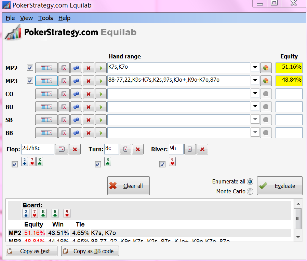Image resolution: width=307 pixels, height=261 pixels.
Task: Open MP2 equity pie chart
Action: point(266,68)
